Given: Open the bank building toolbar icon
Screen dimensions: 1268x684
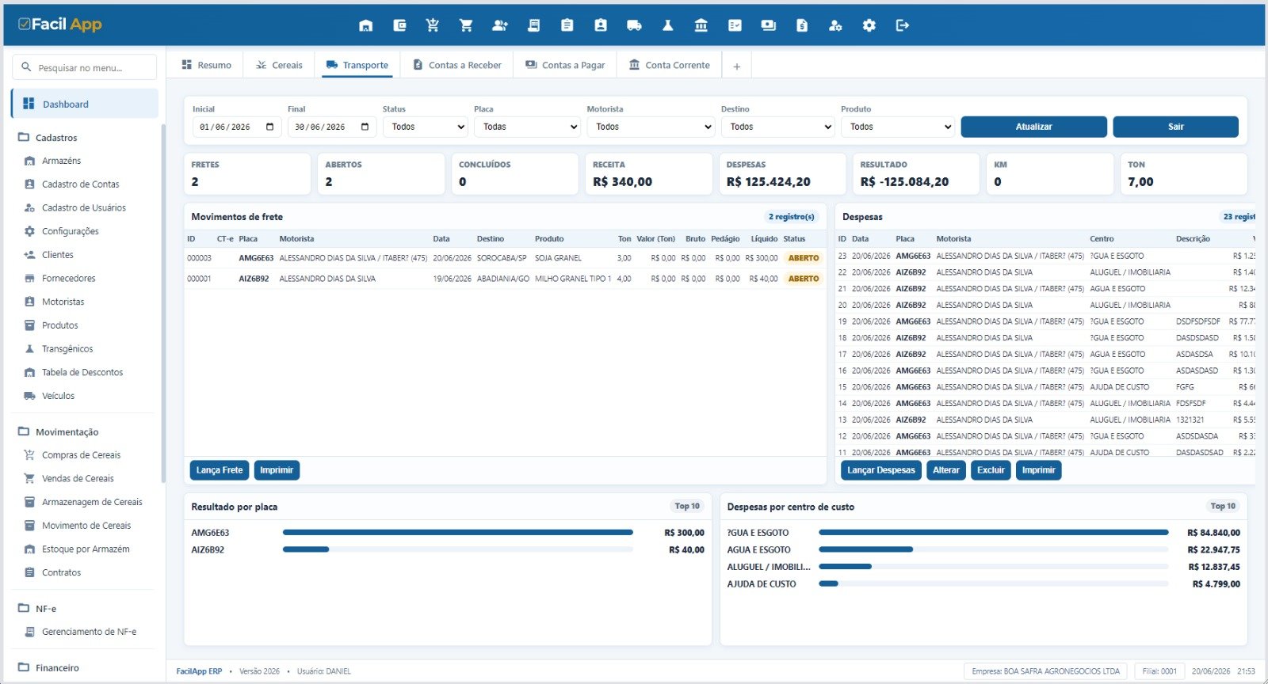Looking at the screenshot, I should point(701,25).
